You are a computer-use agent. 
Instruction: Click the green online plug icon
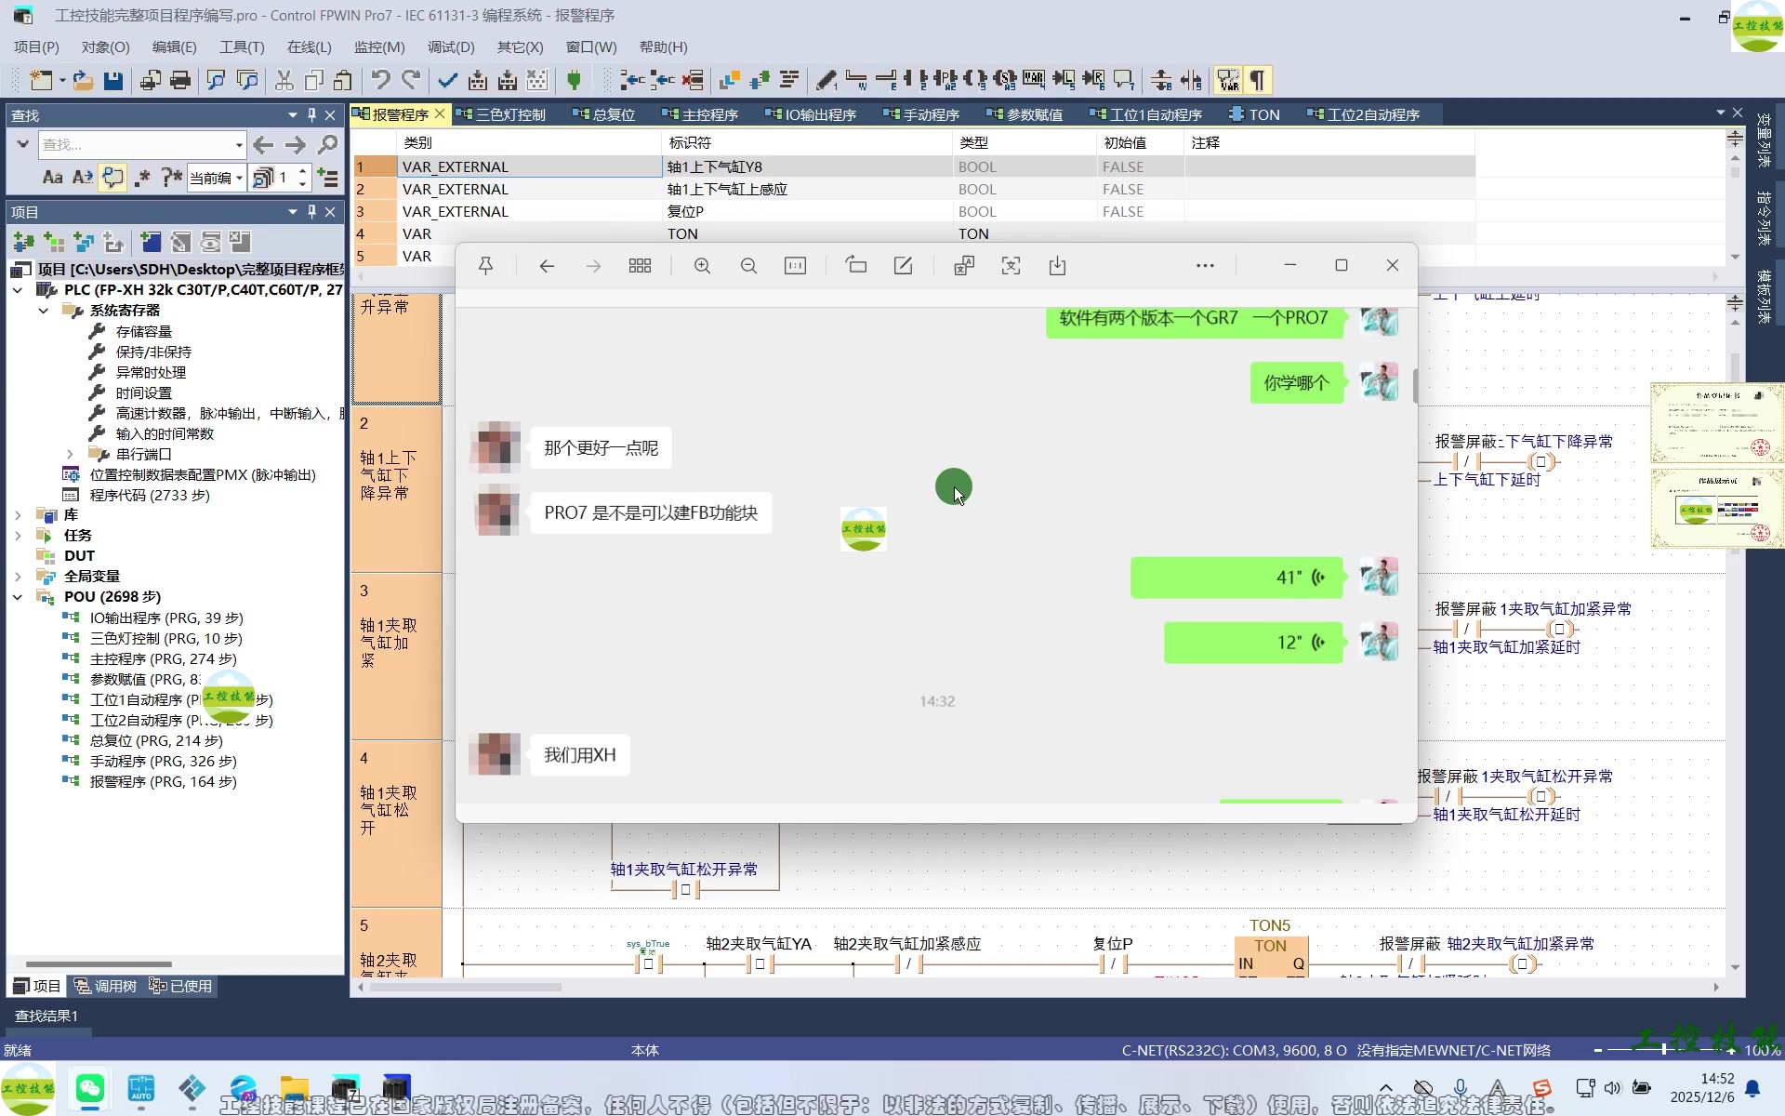(574, 81)
